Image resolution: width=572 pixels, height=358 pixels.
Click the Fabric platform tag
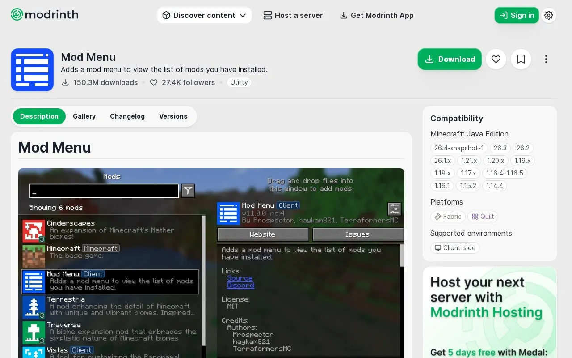click(448, 217)
